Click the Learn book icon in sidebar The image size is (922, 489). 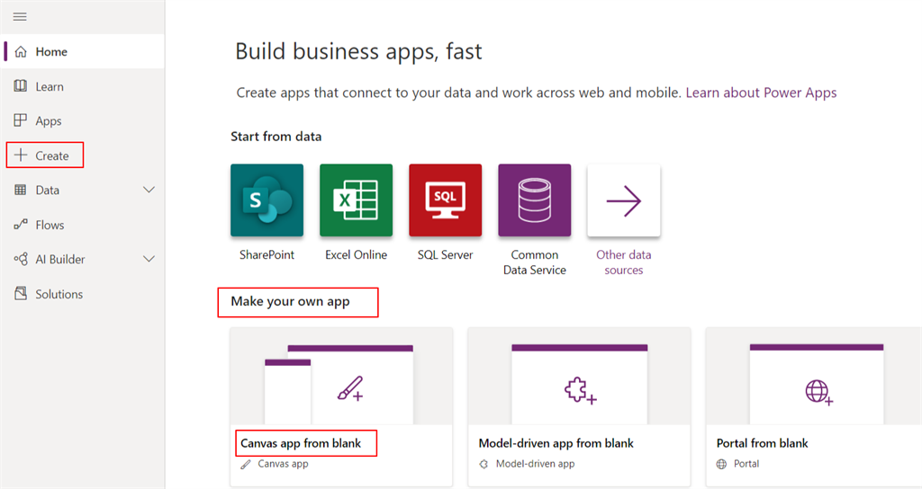(x=21, y=86)
